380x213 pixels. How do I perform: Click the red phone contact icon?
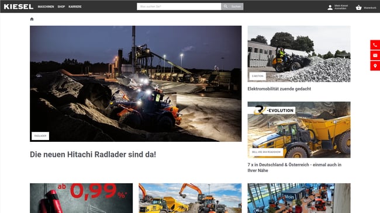tap(375, 45)
